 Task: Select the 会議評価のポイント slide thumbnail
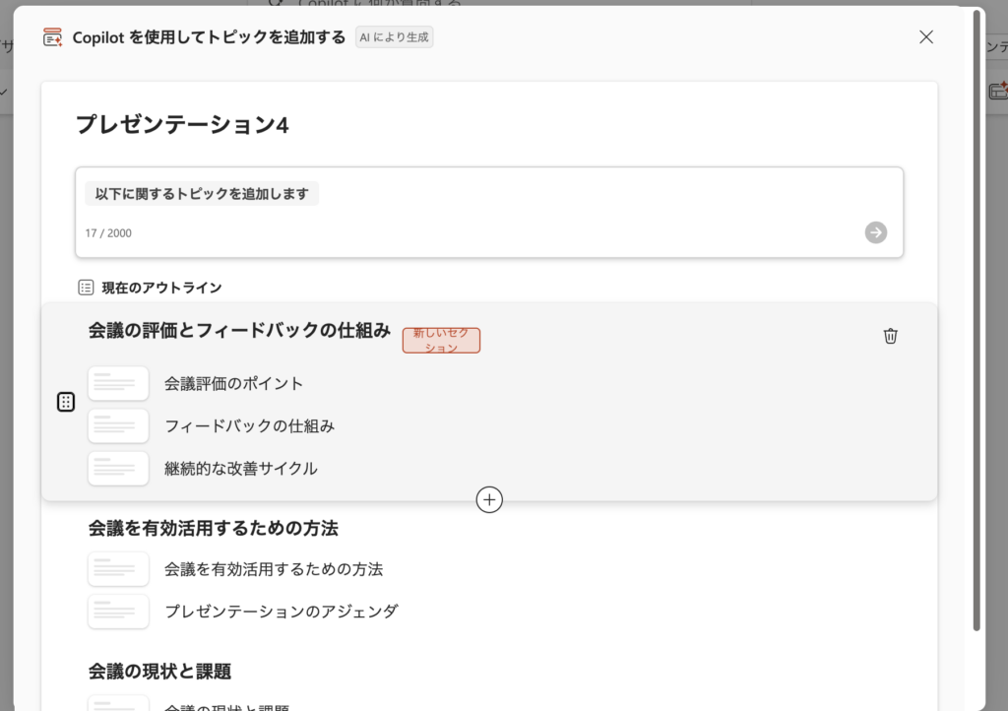(x=118, y=383)
